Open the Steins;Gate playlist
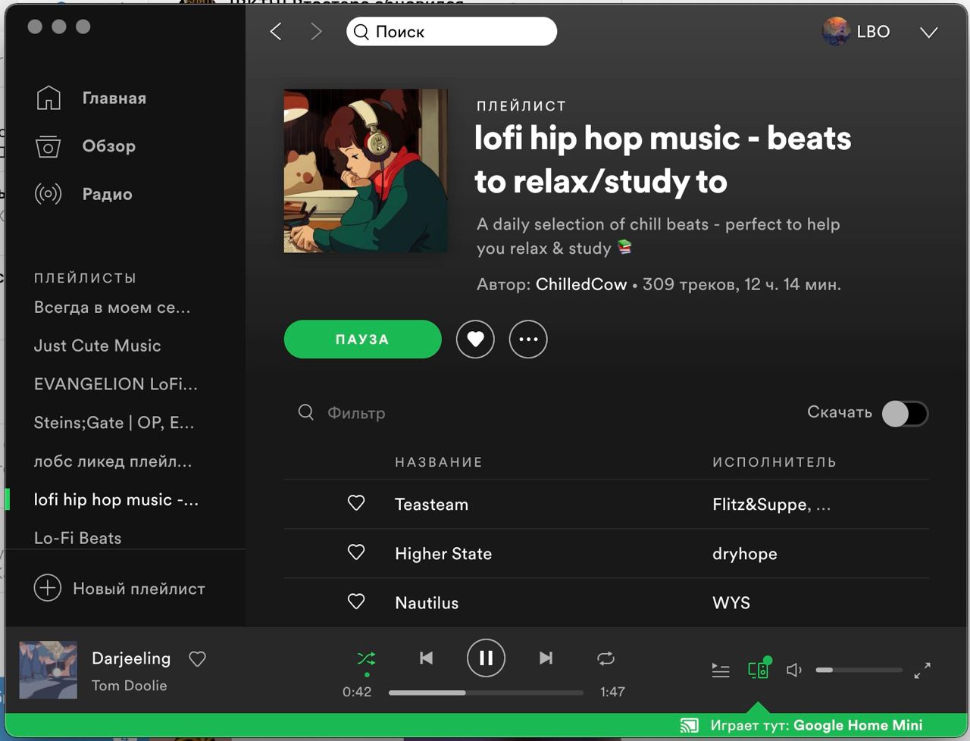Screen dimensions: 970x741 pos(114,423)
